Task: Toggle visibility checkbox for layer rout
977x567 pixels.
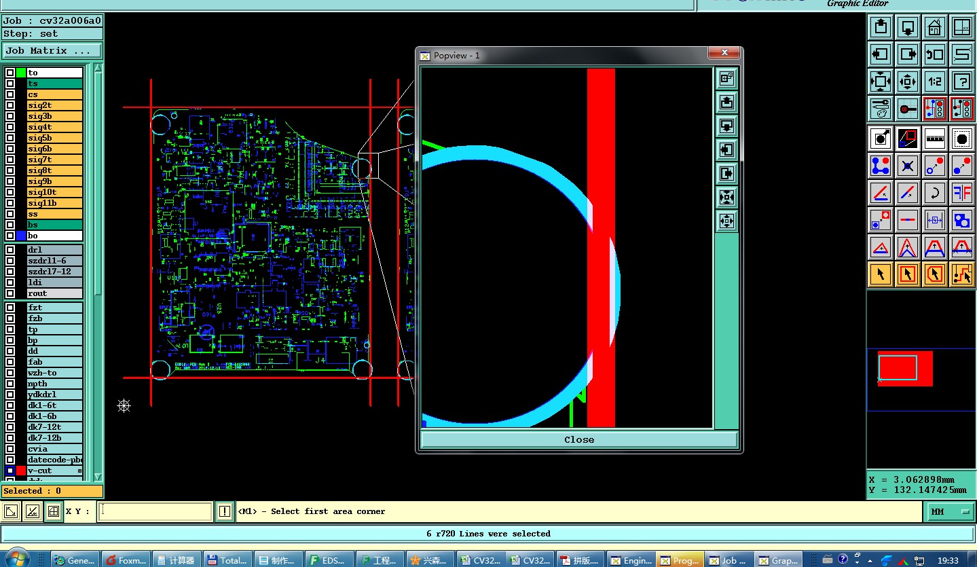Action: pos(10,293)
